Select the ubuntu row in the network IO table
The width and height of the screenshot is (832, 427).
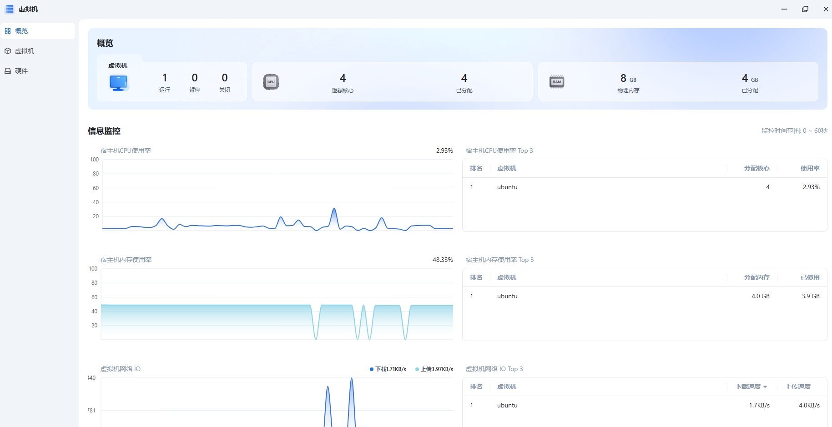pyautogui.click(x=645, y=405)
